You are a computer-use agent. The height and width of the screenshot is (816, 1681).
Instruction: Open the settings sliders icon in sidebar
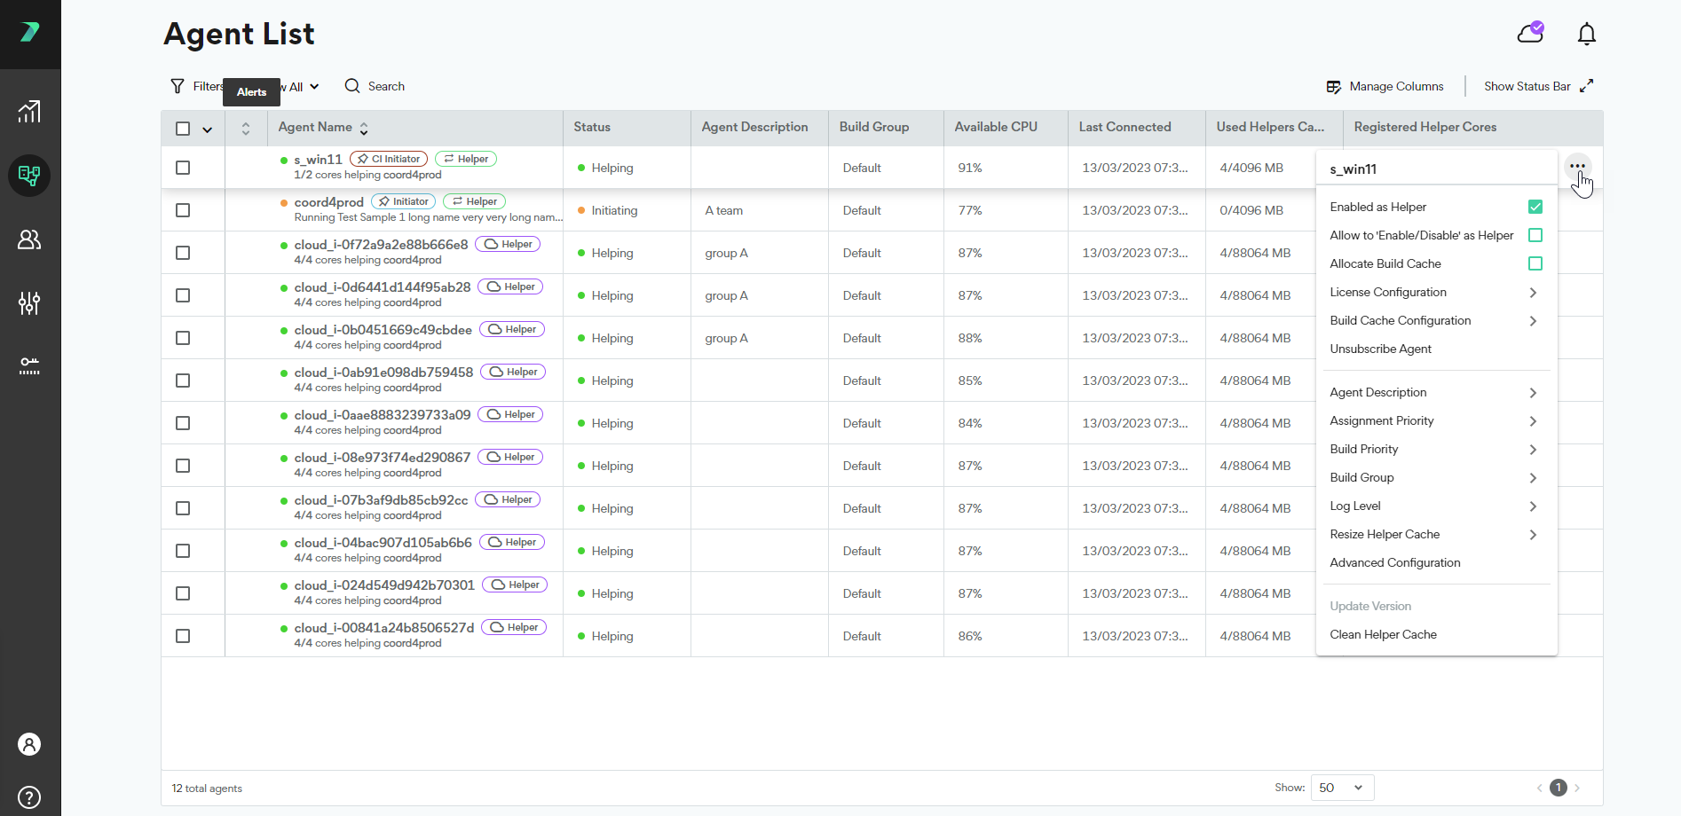click(x=29, y=303)
